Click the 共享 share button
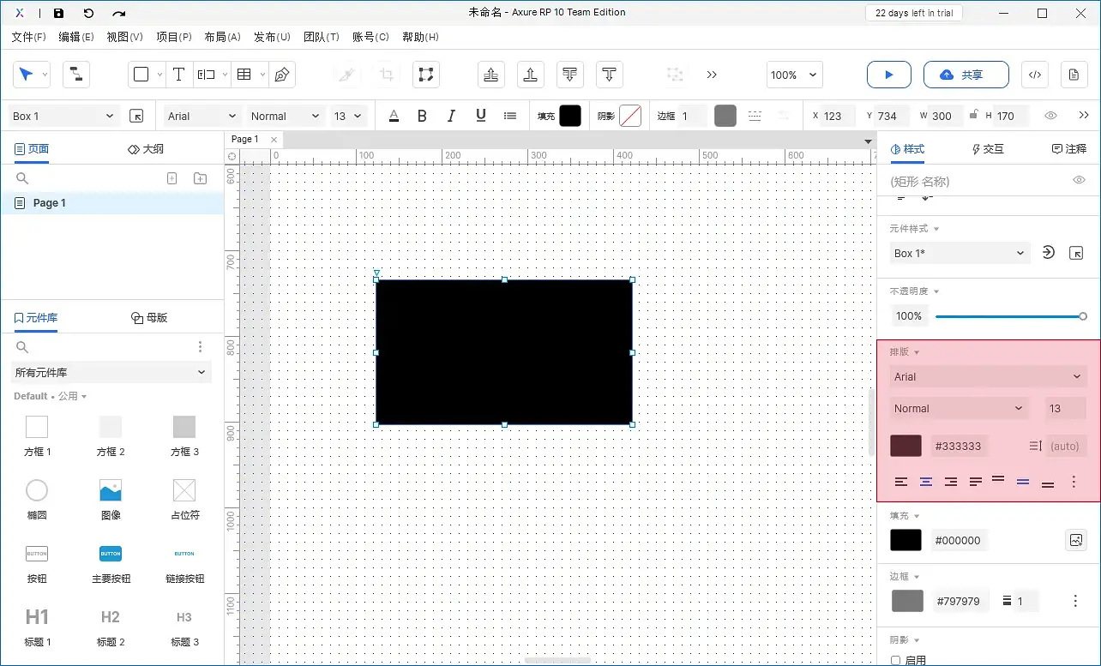The width and height of the screenshot is (1101, 666). pos(961,75)
